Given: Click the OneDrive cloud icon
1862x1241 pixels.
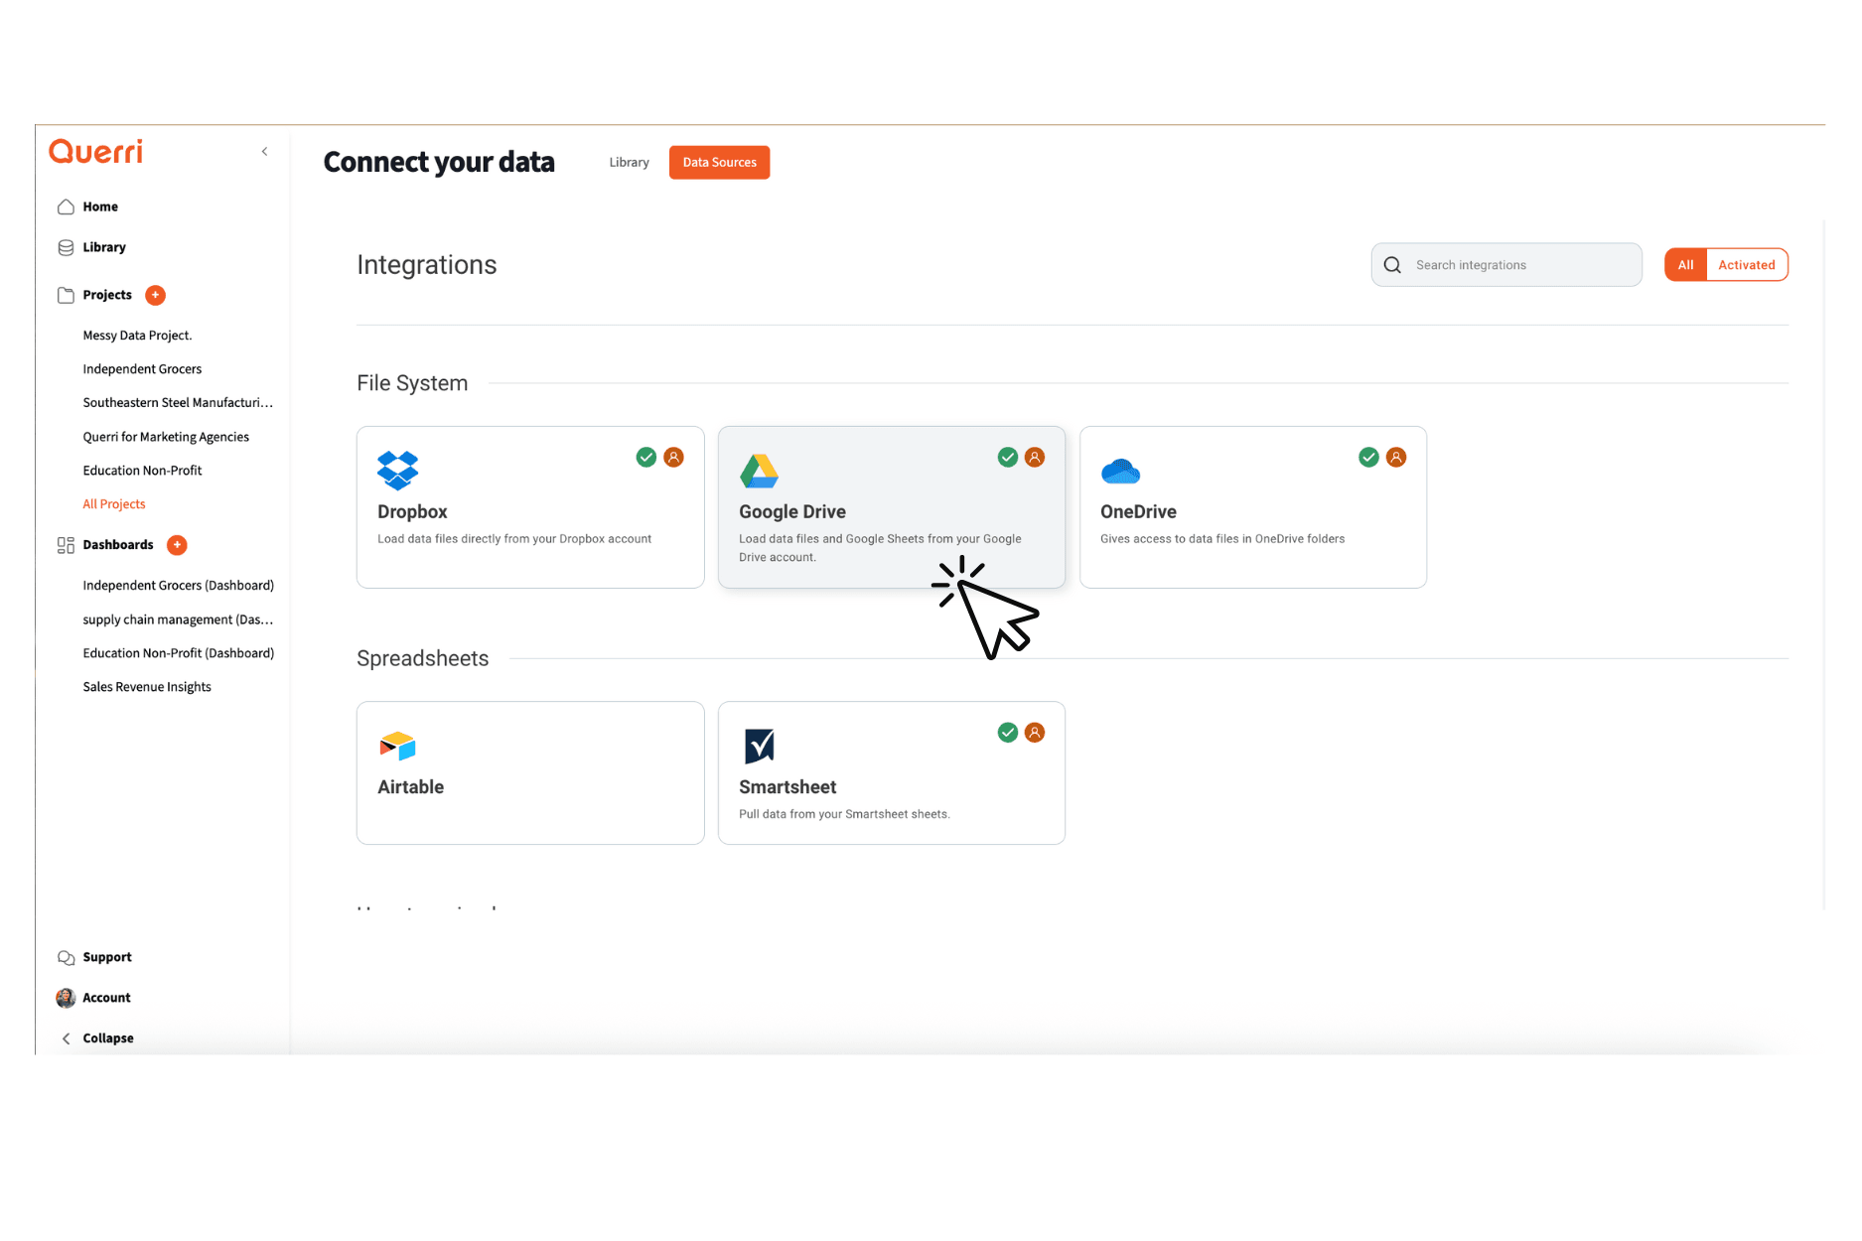Looking at the screenshot, I should click(1120, 472).
